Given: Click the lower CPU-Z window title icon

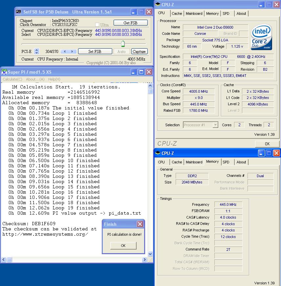Looking at the screenshot, I should click(158, 153).
